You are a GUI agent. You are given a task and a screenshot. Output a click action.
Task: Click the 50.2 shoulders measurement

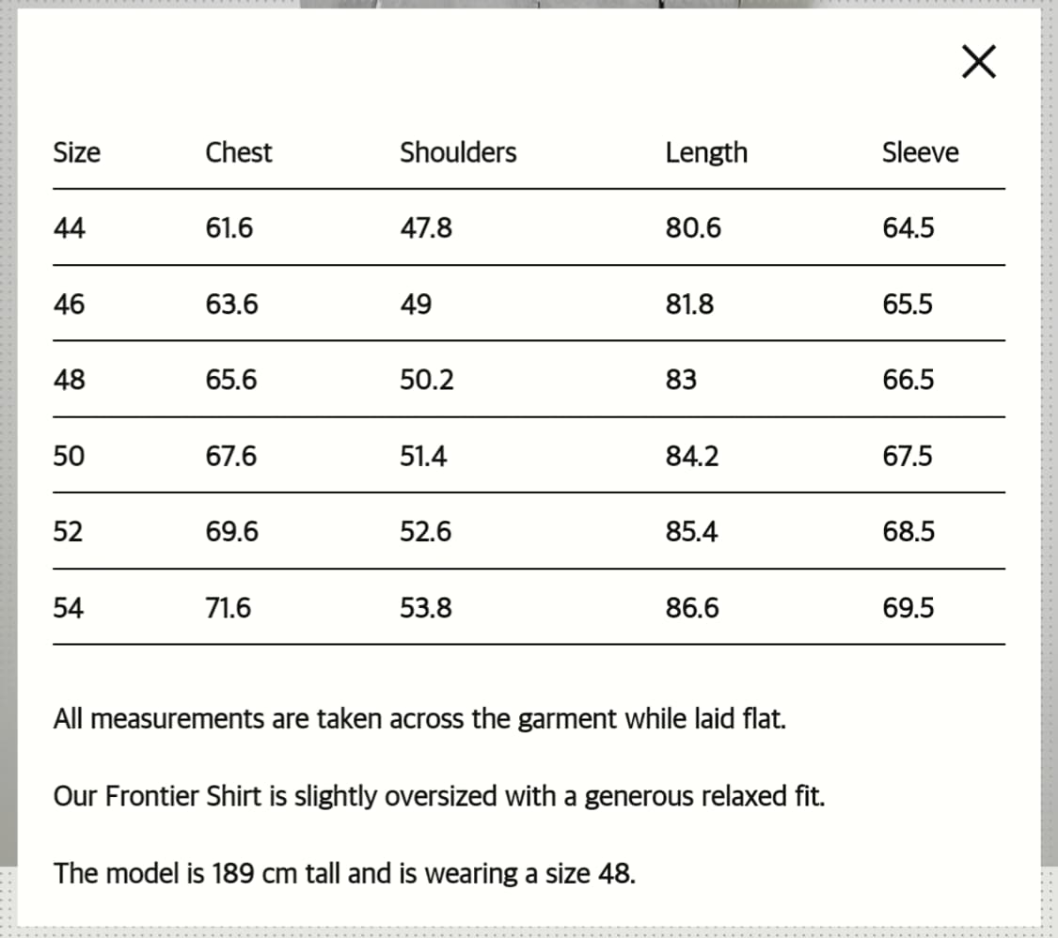[x=427, y=381]
